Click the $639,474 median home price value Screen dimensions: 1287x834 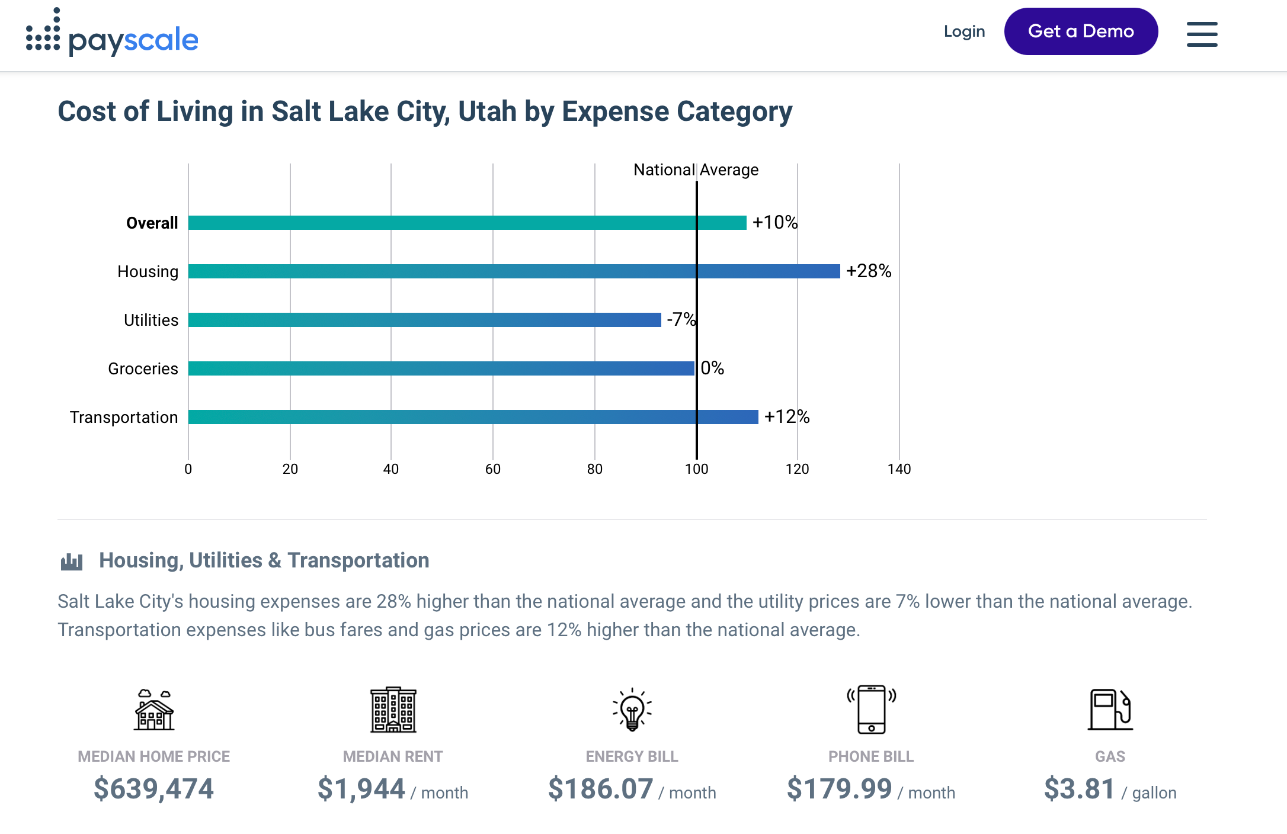point(154,789)
